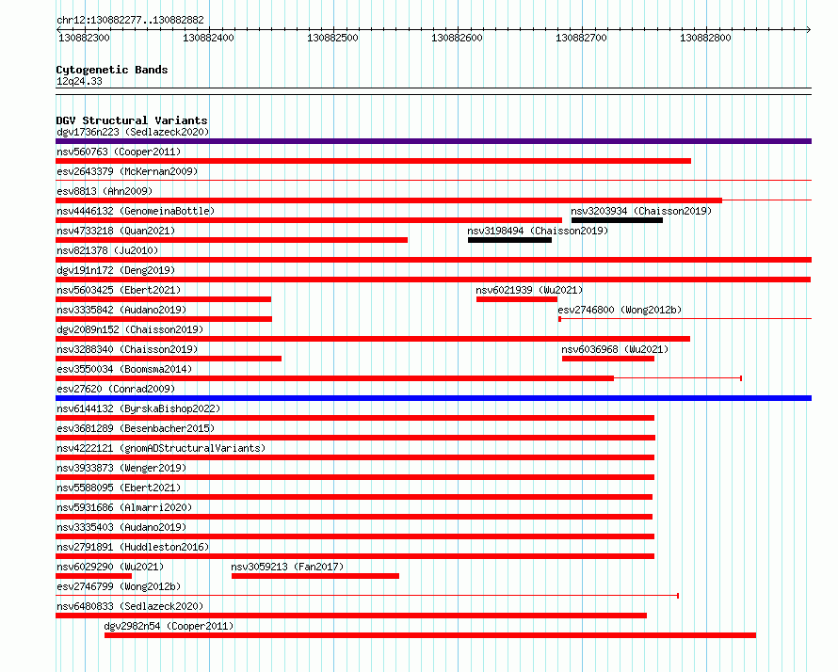
Task: Click the red nsv6036968 variant bar
Action: point(608,359)
